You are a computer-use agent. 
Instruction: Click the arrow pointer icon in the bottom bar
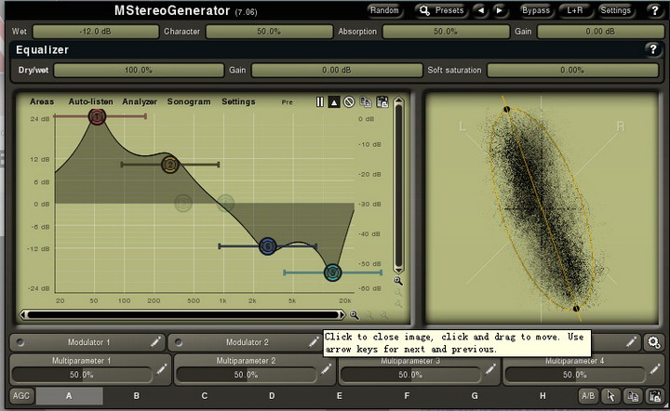tap(611, 396)
